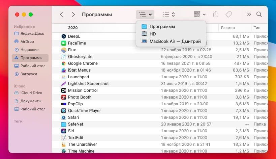Choose Программы in the path menu

pos(171,27)
